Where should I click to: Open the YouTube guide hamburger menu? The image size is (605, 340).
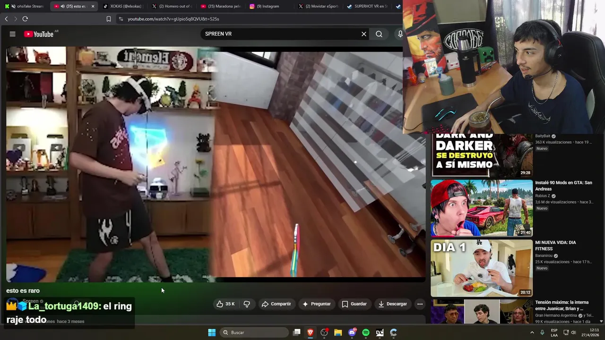click(13, 34)
